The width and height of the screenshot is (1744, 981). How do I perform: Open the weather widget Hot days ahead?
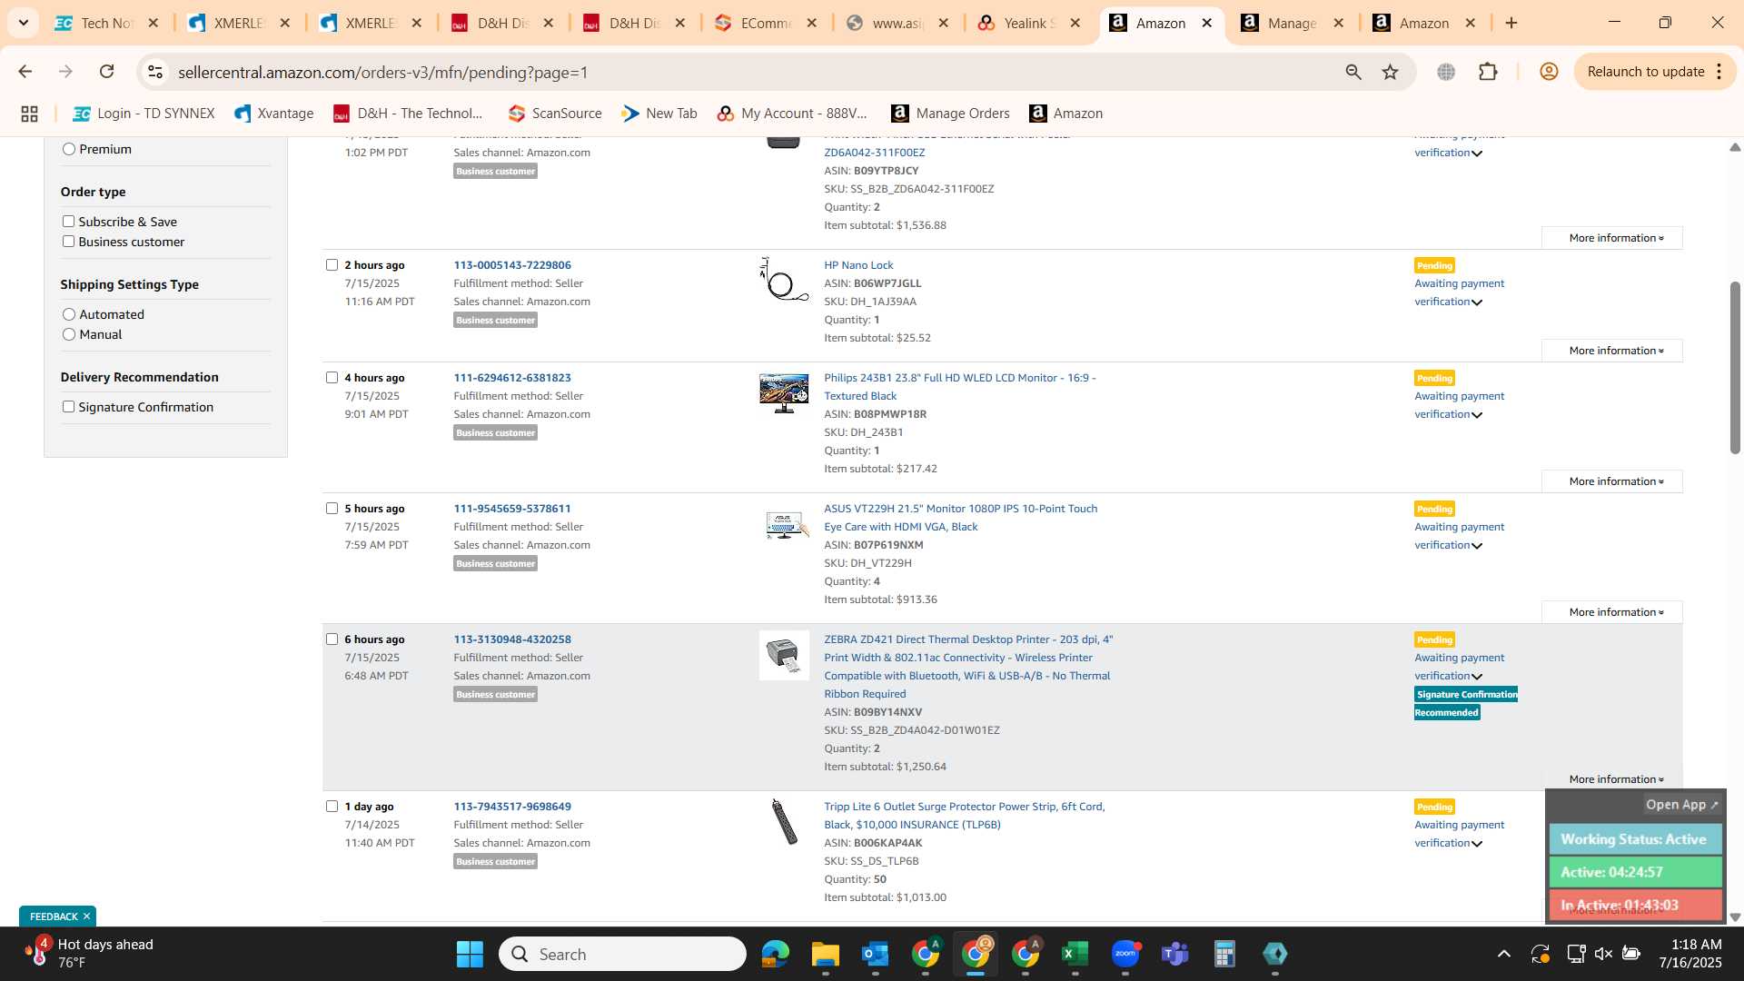tap(89, 954)
